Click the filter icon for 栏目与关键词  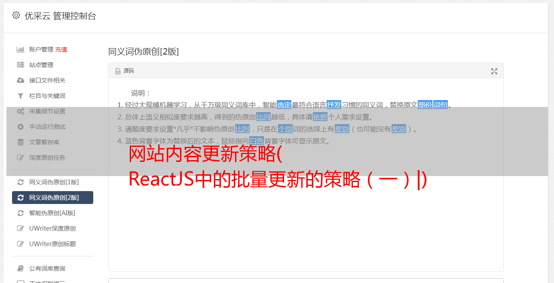point(20,96)
